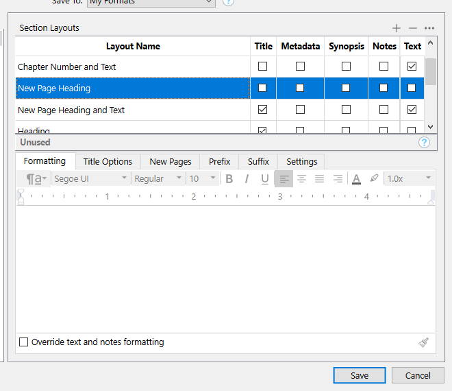
Task: Uncheck Text for Chapter Number and Text
Action: tap(412, 67)
